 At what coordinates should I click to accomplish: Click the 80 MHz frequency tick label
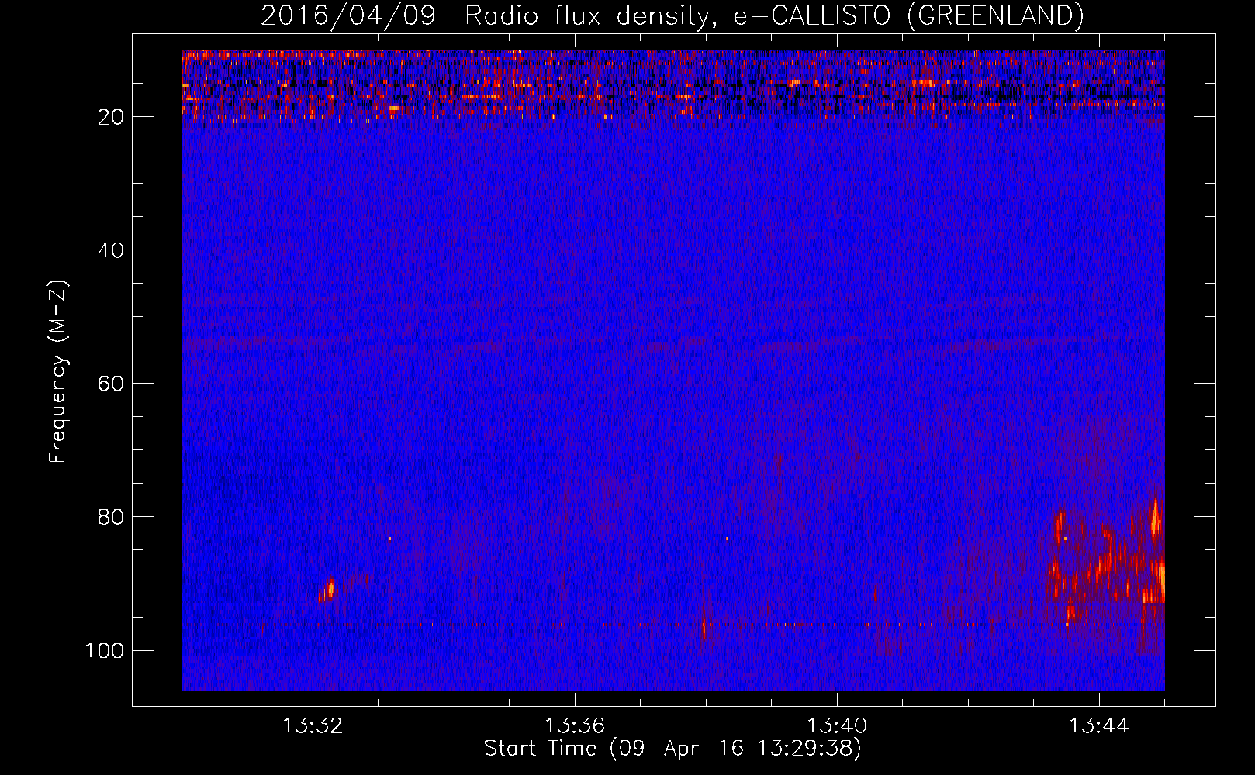tap(112, 517)
